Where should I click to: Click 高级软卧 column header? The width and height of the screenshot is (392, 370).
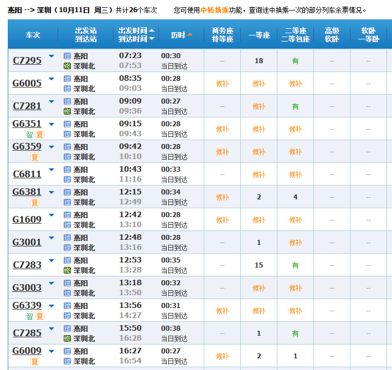tap(332, 35)
